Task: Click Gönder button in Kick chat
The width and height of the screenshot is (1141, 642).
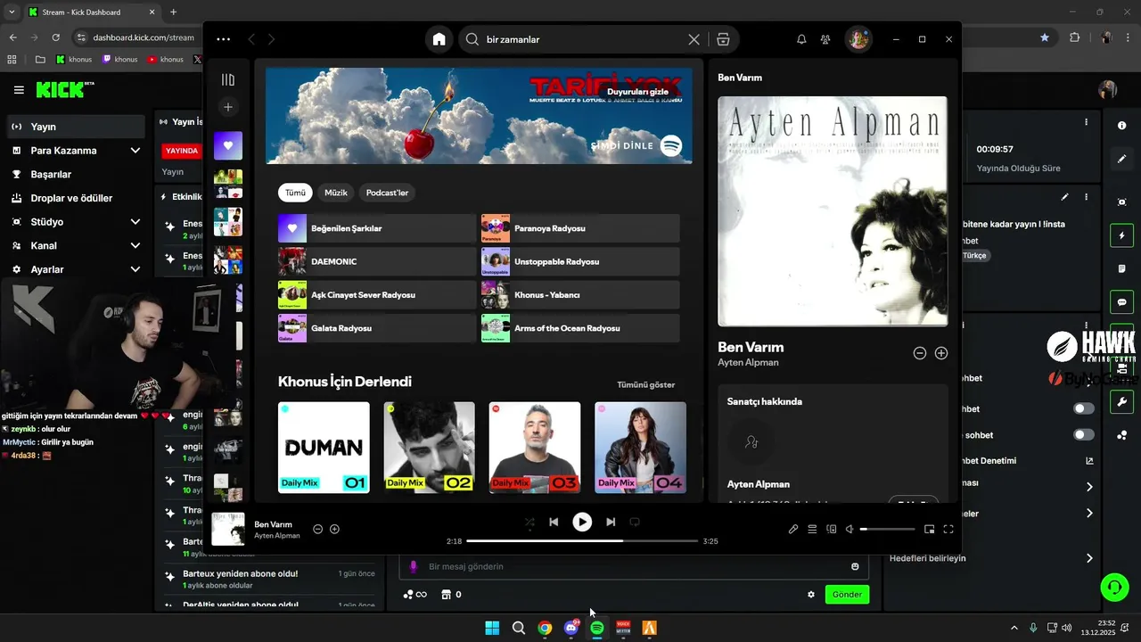Action: coord(847,595)
